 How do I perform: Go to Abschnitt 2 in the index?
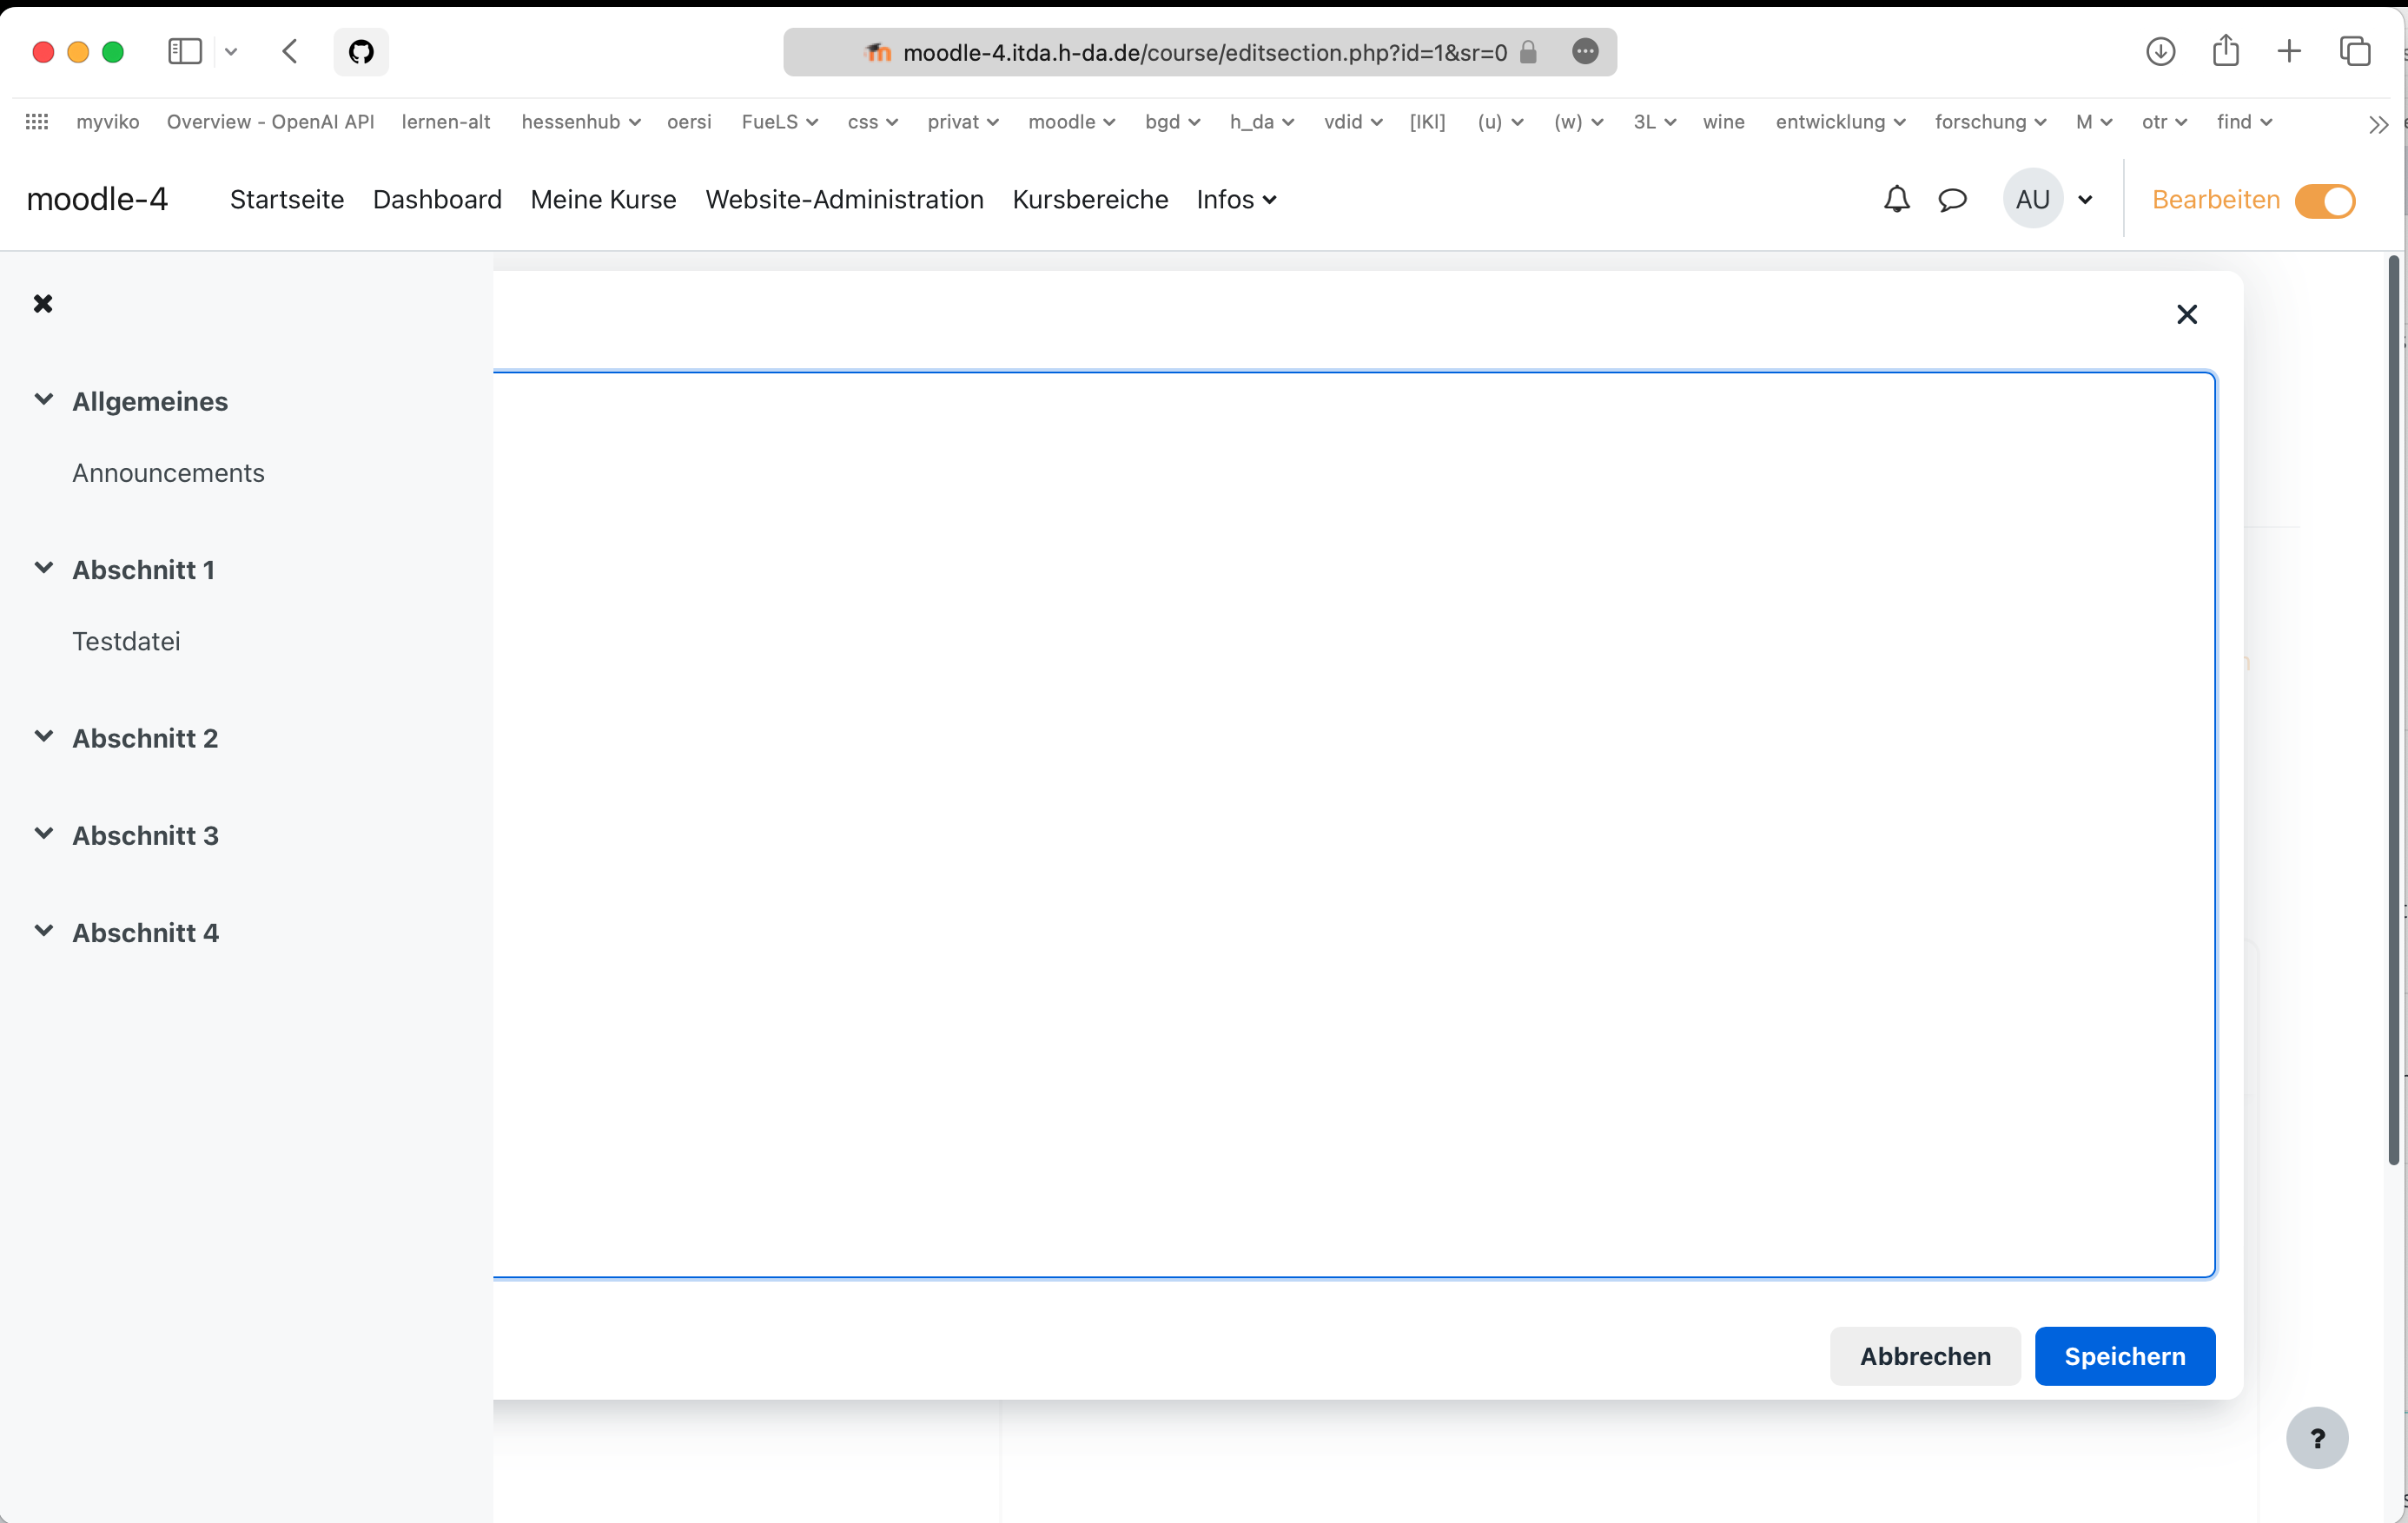pyautogui.click(x=145, y=737)
